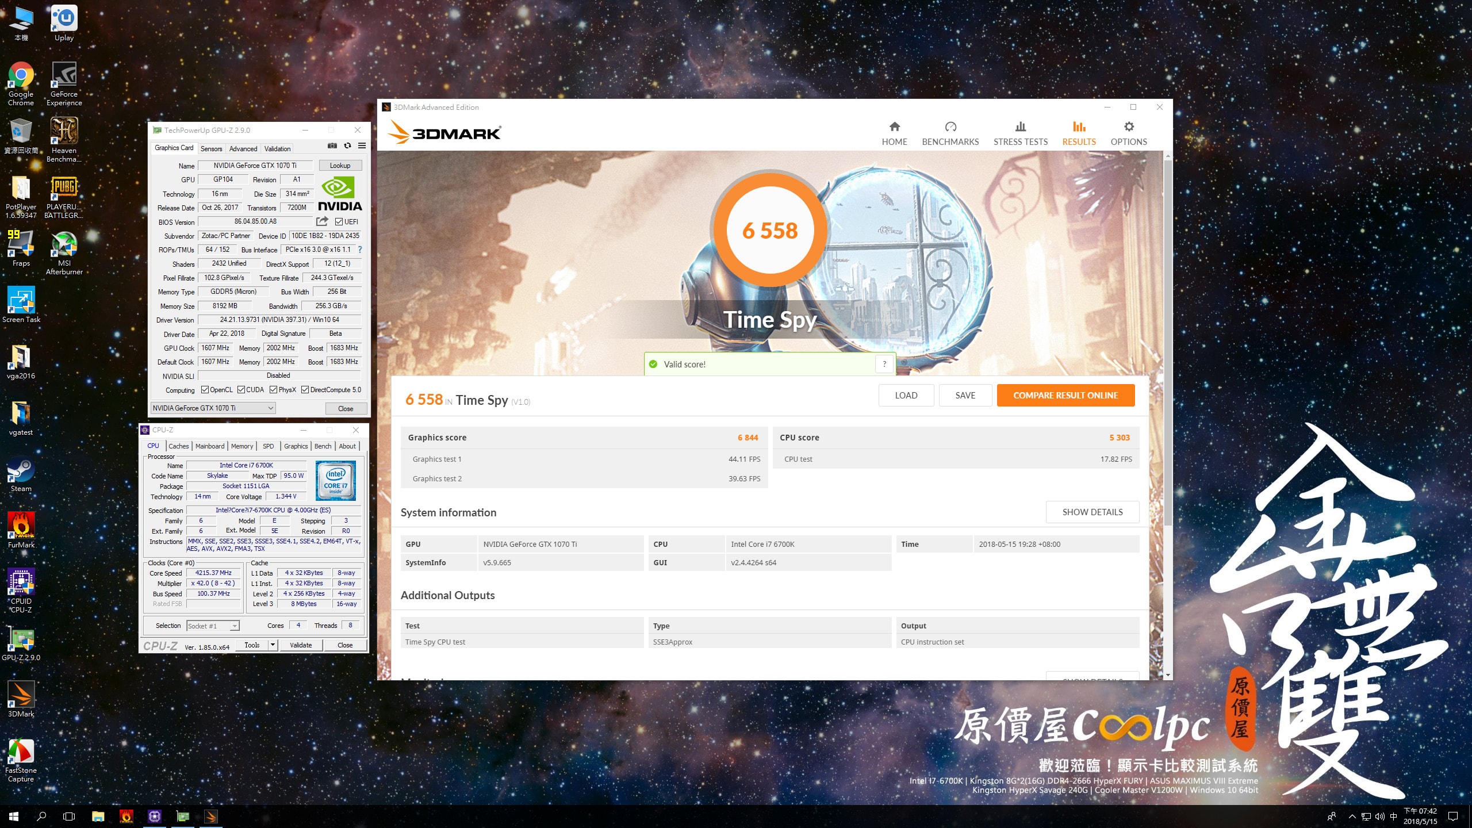Toggle the CUDA checkbox in GPU-Z
Screen dimensions: 1472x828
pyautogui.click(x=241, y=390)
